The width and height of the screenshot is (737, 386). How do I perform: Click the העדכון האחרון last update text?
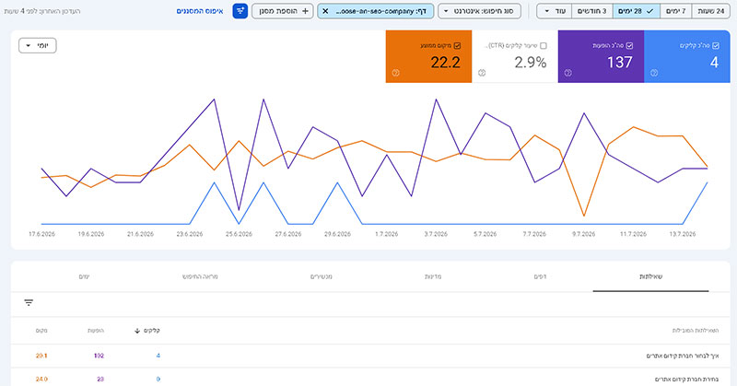(x=42, y=11)
